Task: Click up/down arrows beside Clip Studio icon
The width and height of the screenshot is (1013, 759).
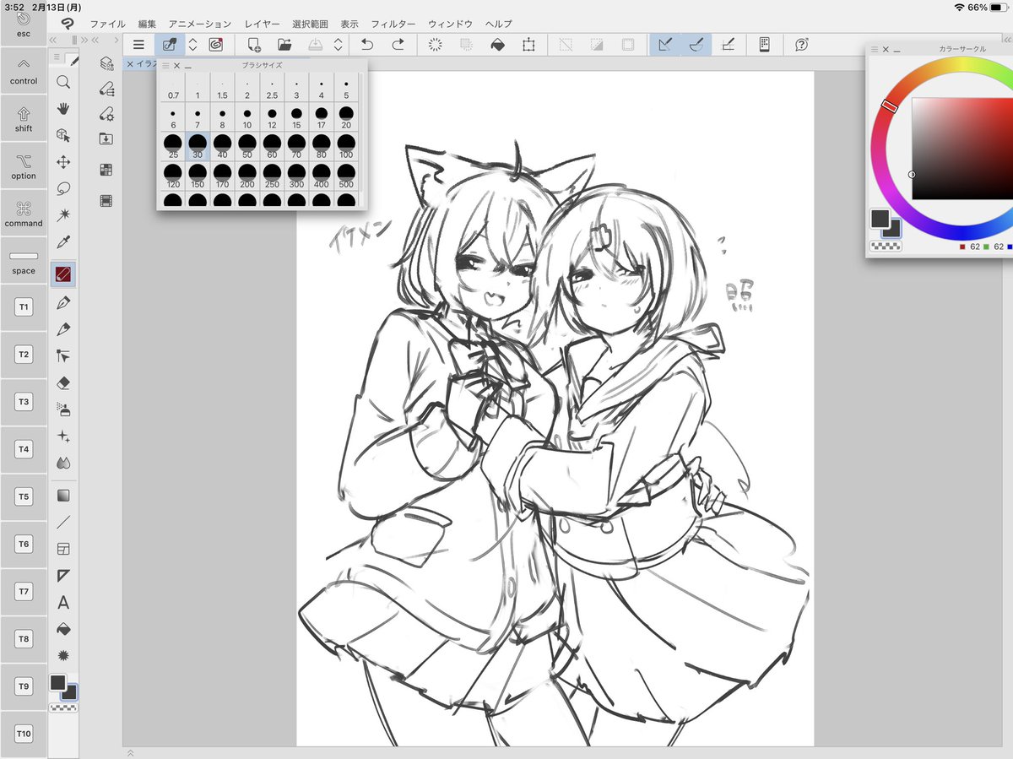Action: click(192, 45)
